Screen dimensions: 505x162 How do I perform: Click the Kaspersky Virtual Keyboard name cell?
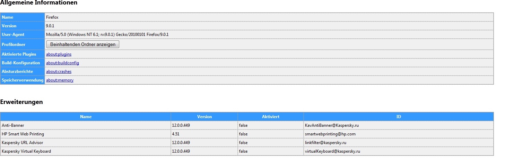click(x=26, y=151)
